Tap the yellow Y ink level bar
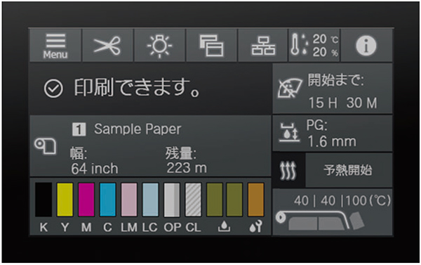421x265 pixels. [x=65, y=200]
